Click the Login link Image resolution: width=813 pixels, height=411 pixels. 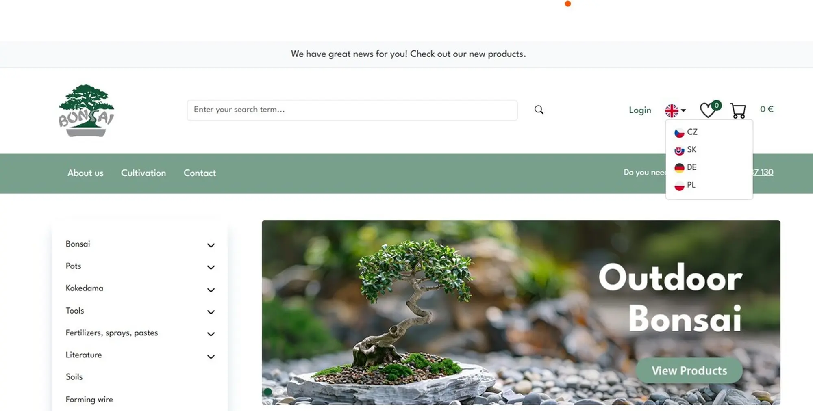pyautogui.click(x=640, y=110)
